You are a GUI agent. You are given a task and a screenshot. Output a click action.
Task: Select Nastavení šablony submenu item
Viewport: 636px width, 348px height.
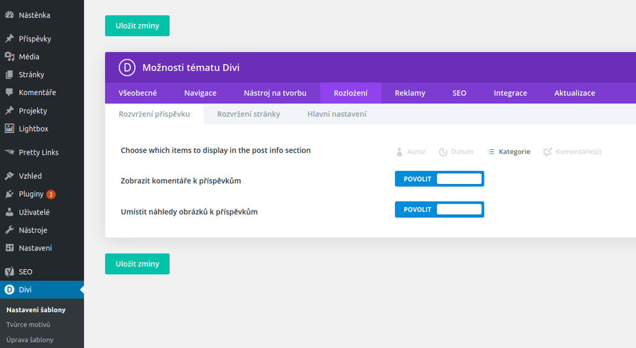35,309
